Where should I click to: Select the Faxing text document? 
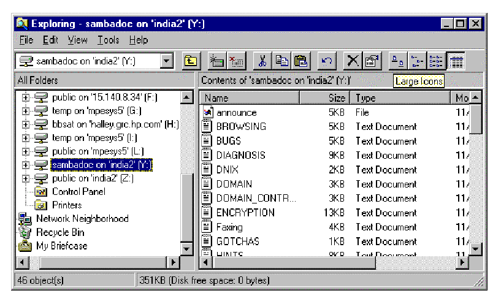pos(229,227)
